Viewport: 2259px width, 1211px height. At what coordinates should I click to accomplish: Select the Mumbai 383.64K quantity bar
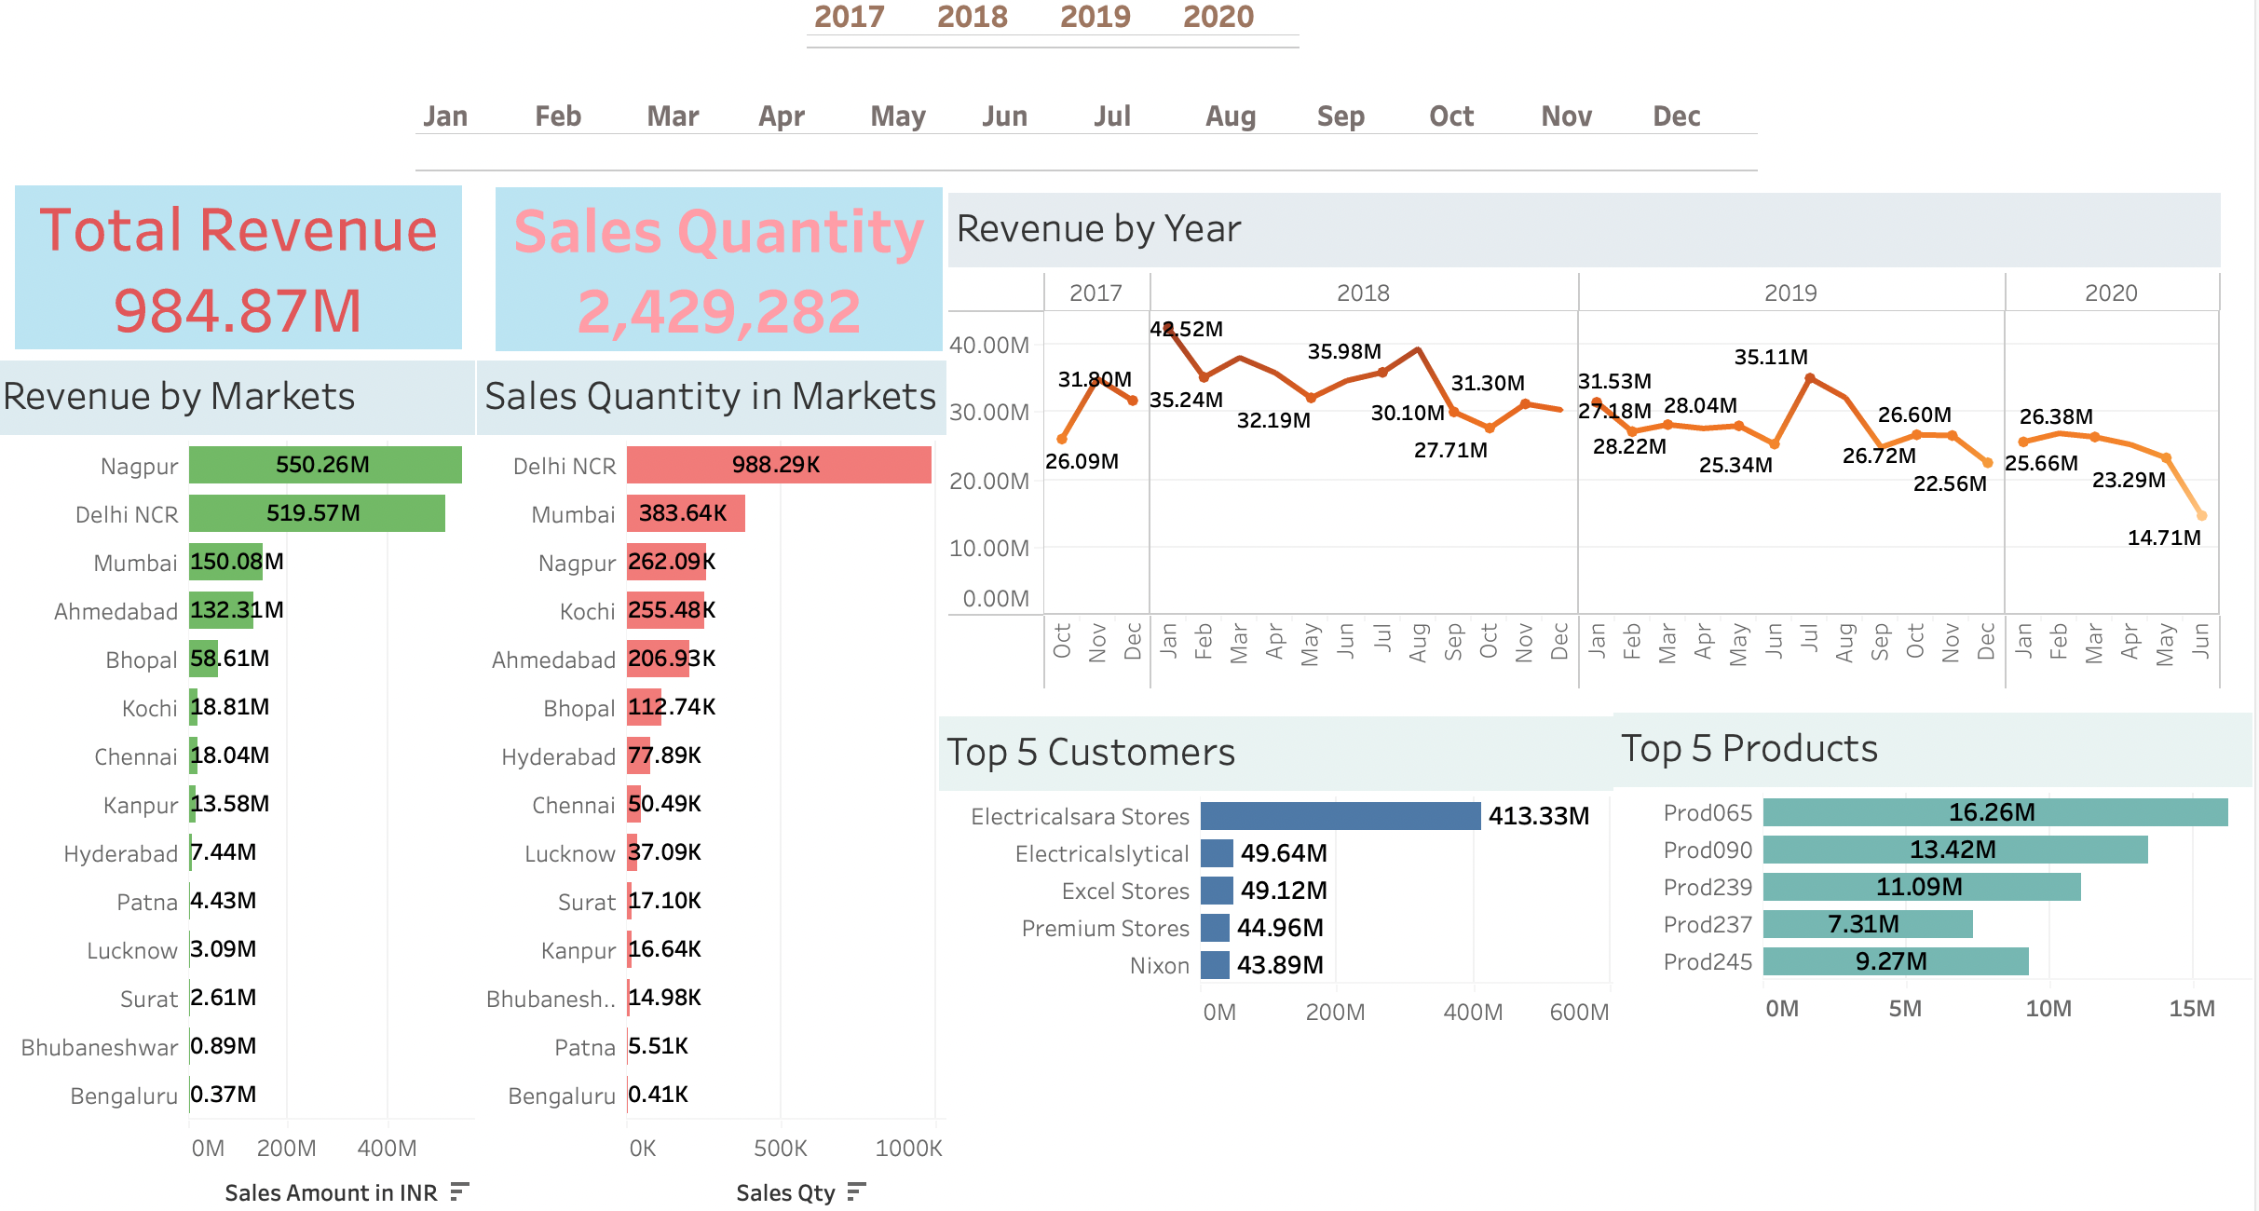pyautogui.click(x=686, y=513)
